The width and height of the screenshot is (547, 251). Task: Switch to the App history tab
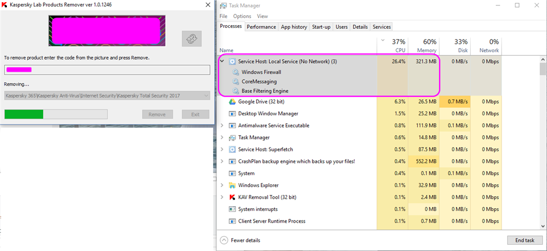click(x=294, y=27)
